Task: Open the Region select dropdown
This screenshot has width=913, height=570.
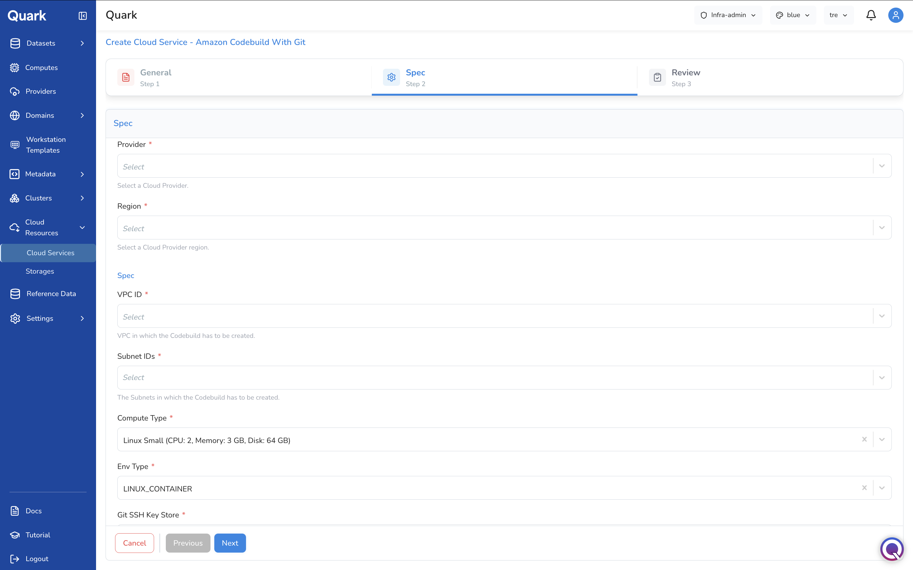Action: (504, 228)
